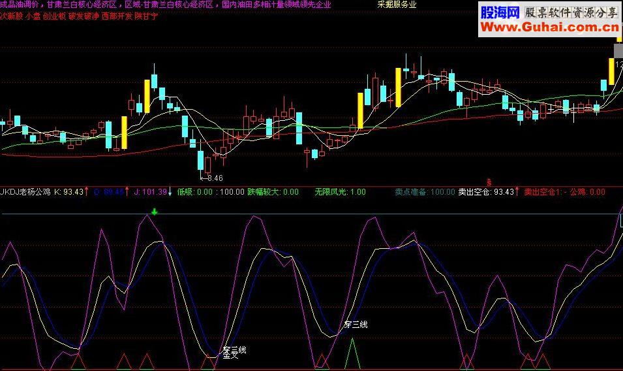
Task: Click the 无限风光: 1.00 readout
Action: click(340, 192)
